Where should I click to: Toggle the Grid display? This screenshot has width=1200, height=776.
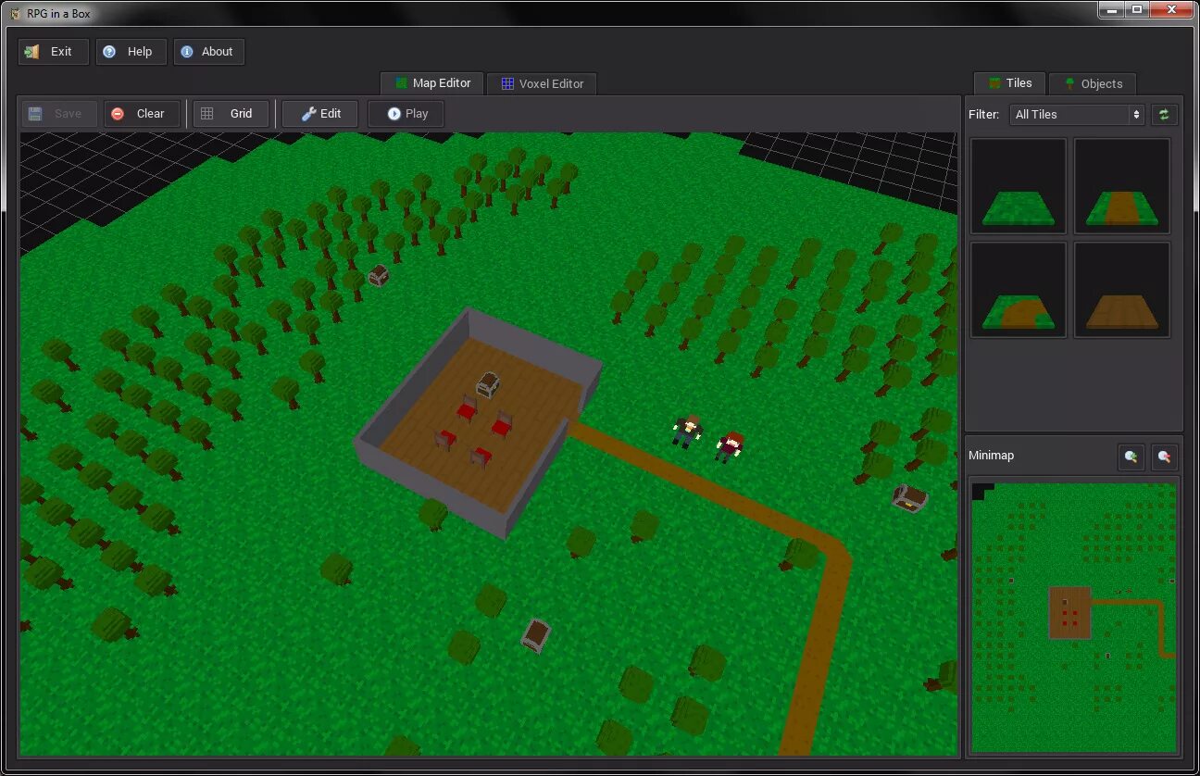tap(231, 114)
